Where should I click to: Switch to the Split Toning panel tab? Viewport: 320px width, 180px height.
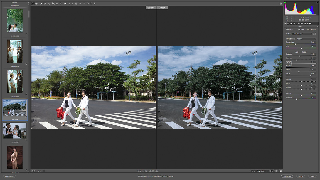(297, 23)
